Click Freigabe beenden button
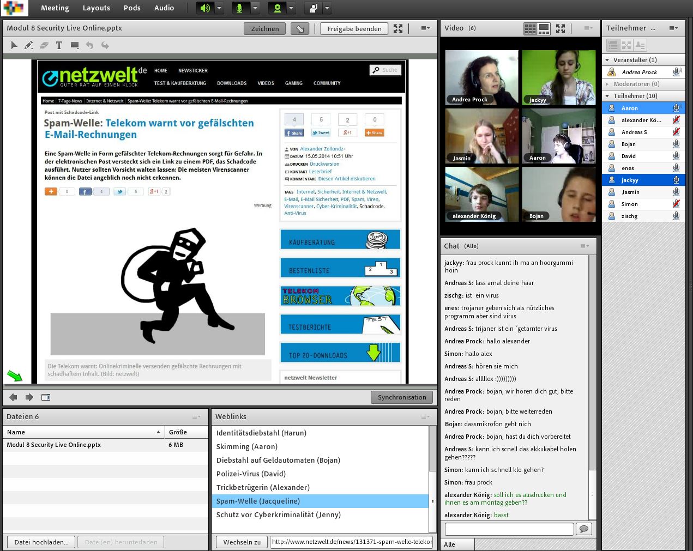Image resolution: width=693 pixels, height=551 pixels. tap(354, 29)
